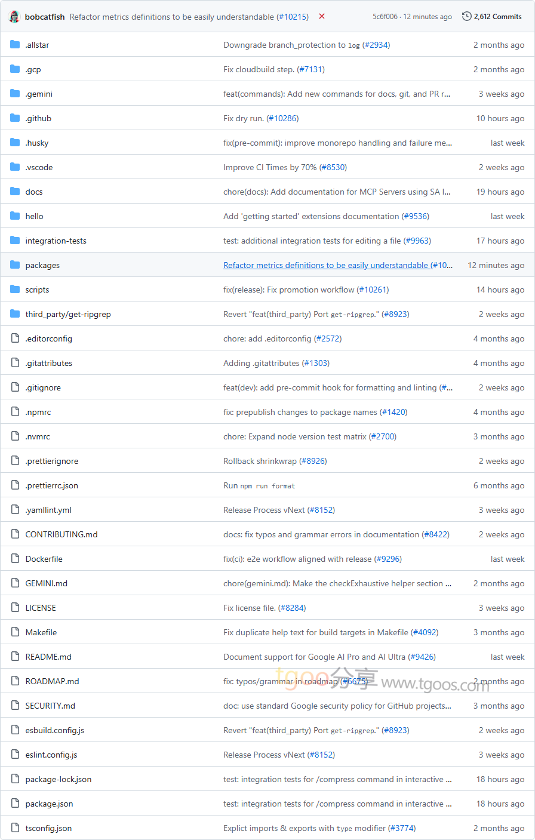
Task: Click the file icon beside package.json
Action: click(x=15, y=804)
